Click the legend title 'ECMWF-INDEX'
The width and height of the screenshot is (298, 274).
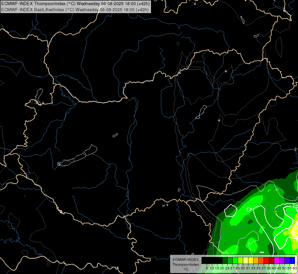(185, 260)
